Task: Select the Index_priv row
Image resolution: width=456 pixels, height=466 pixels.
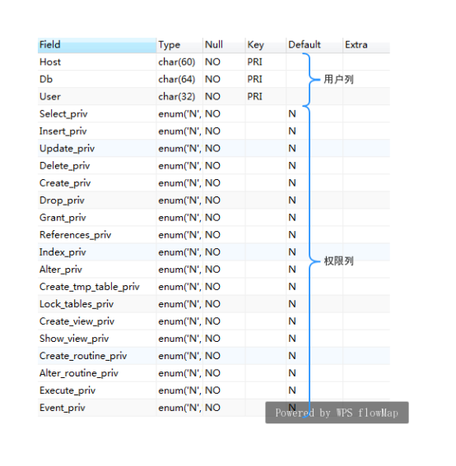Action: click(214, 252)
